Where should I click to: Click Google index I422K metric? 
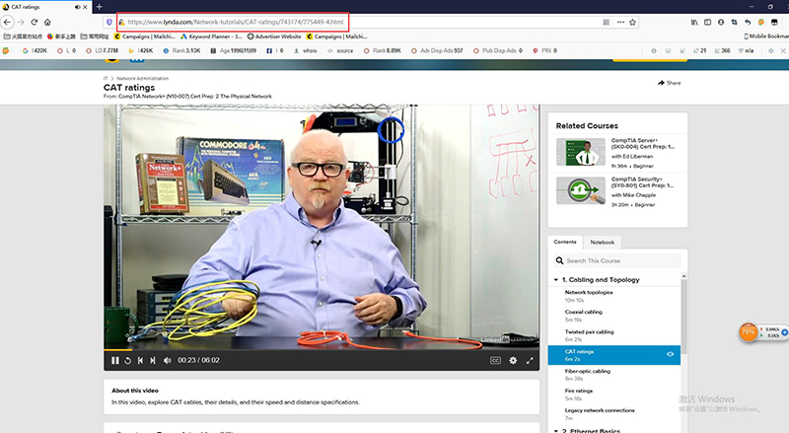(35, 51)
